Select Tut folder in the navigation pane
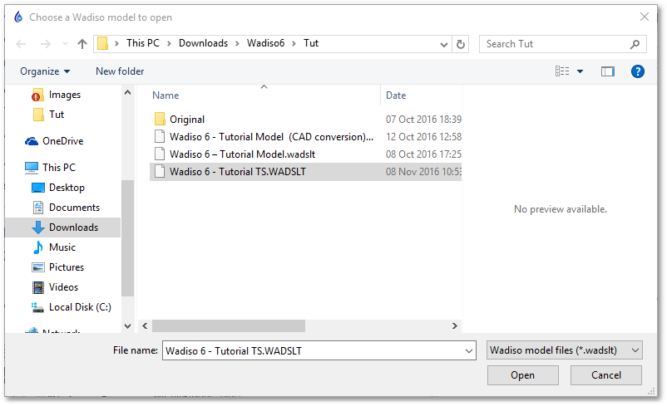The height and width of the screenshot is (406, 667). click(57, 115)
